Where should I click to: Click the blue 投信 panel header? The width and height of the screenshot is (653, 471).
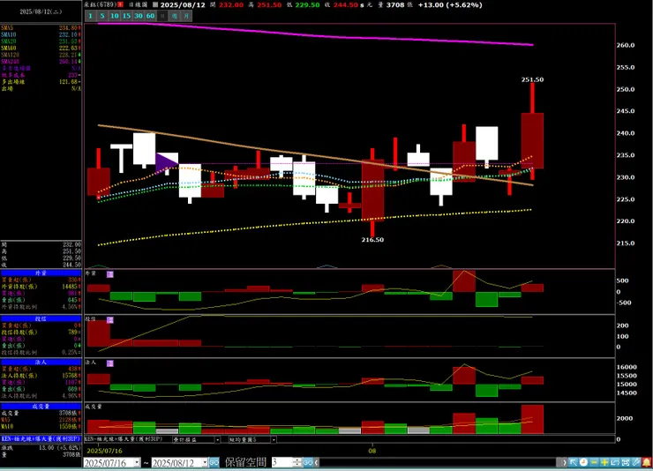41,318
